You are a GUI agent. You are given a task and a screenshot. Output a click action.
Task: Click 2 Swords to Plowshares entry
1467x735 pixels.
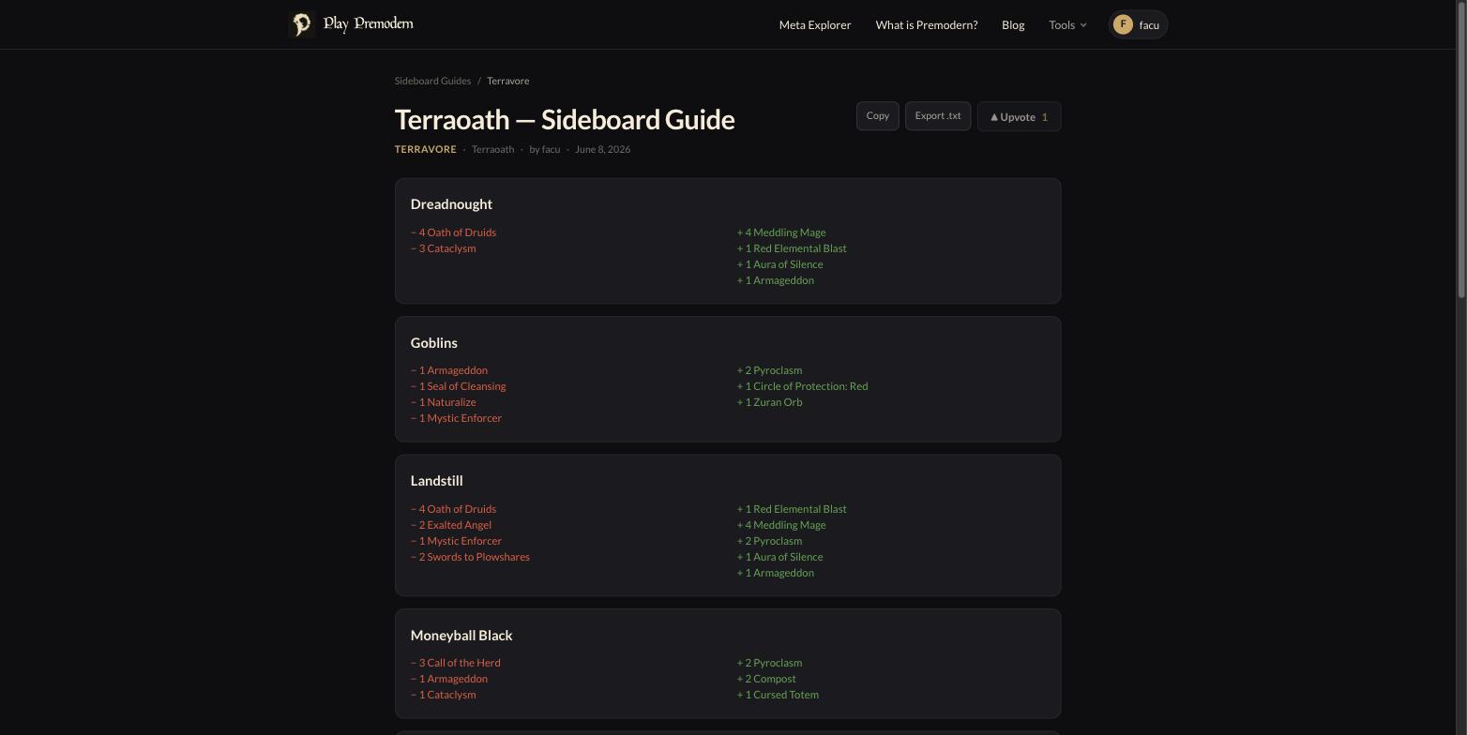pyautogui.click(x=470, y=557)
